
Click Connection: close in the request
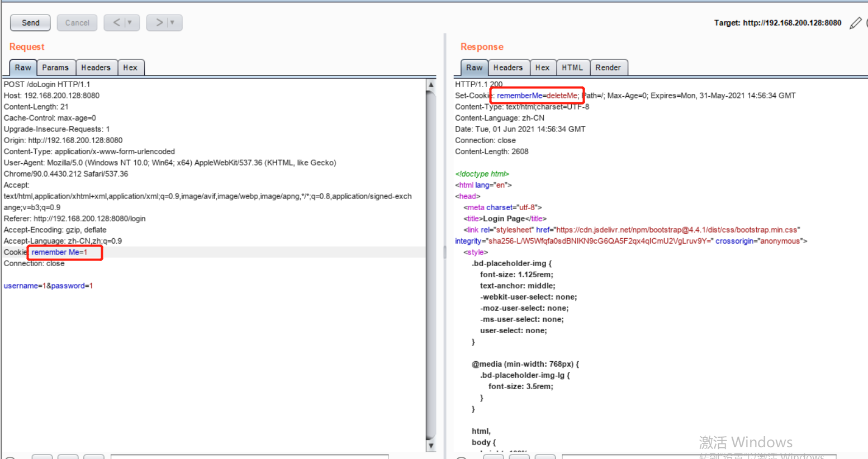pos(34,263)
